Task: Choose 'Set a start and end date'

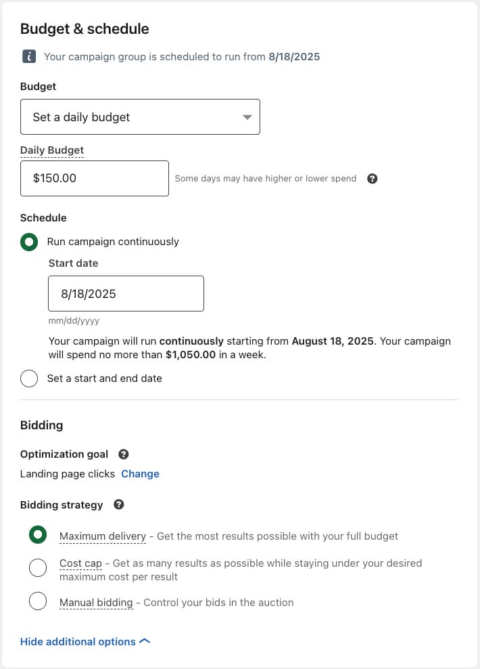Action: (29, 379)
